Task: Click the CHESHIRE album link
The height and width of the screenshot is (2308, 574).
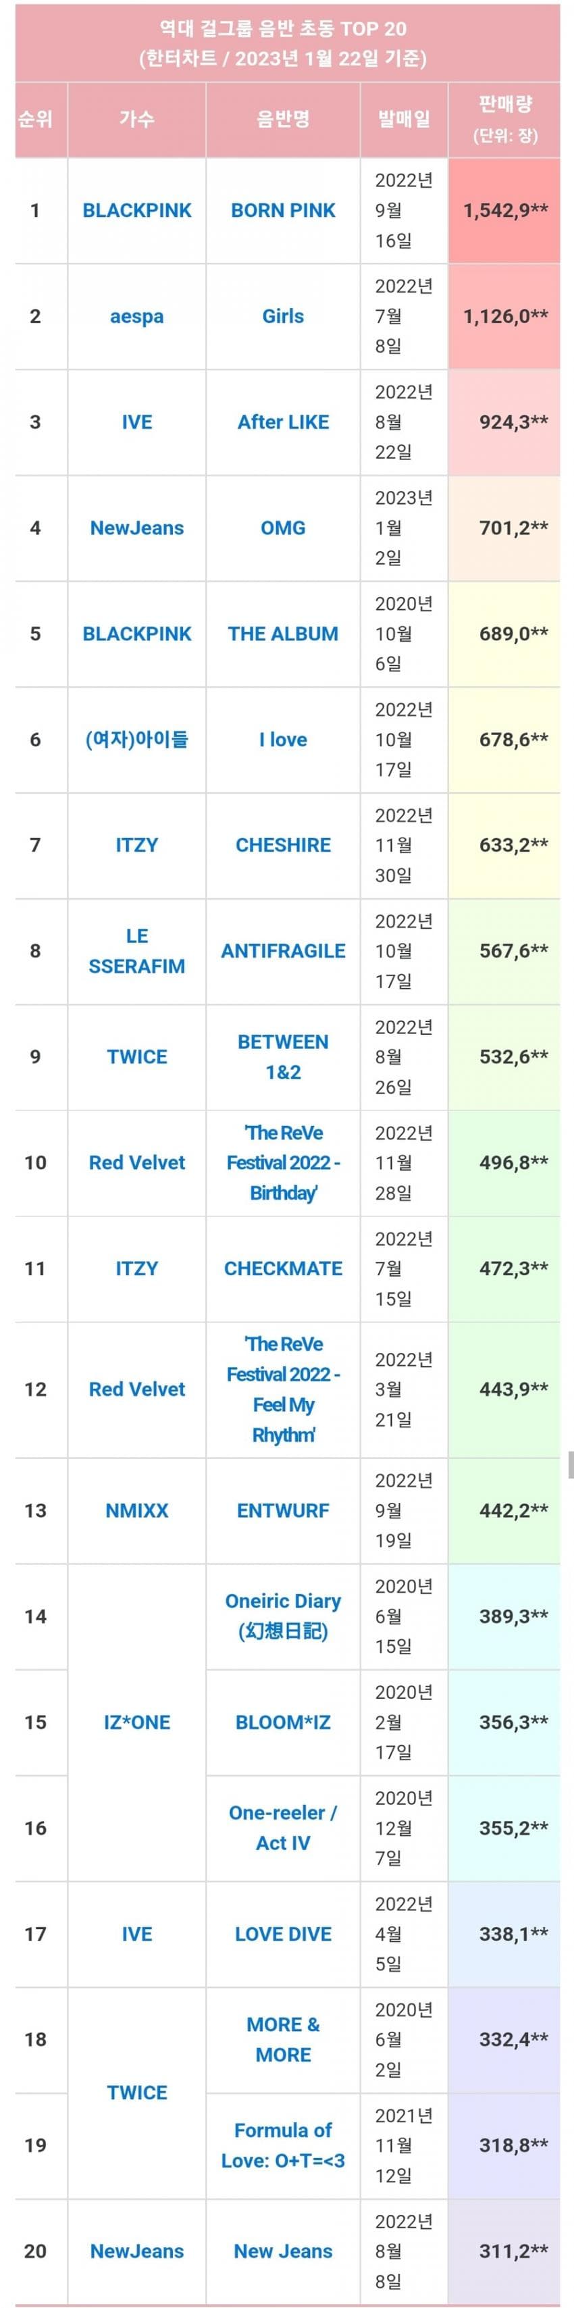Action: coord(283,845)
